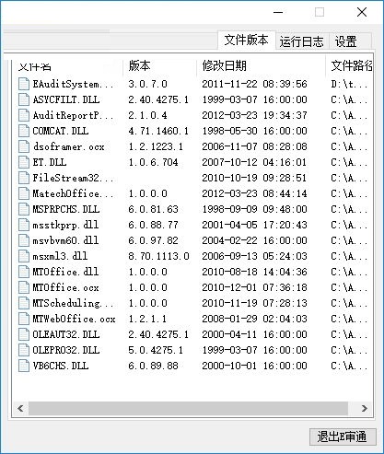384x454 pixels.
Task: Click the 退出E审通 button
Action: [343, 437]
